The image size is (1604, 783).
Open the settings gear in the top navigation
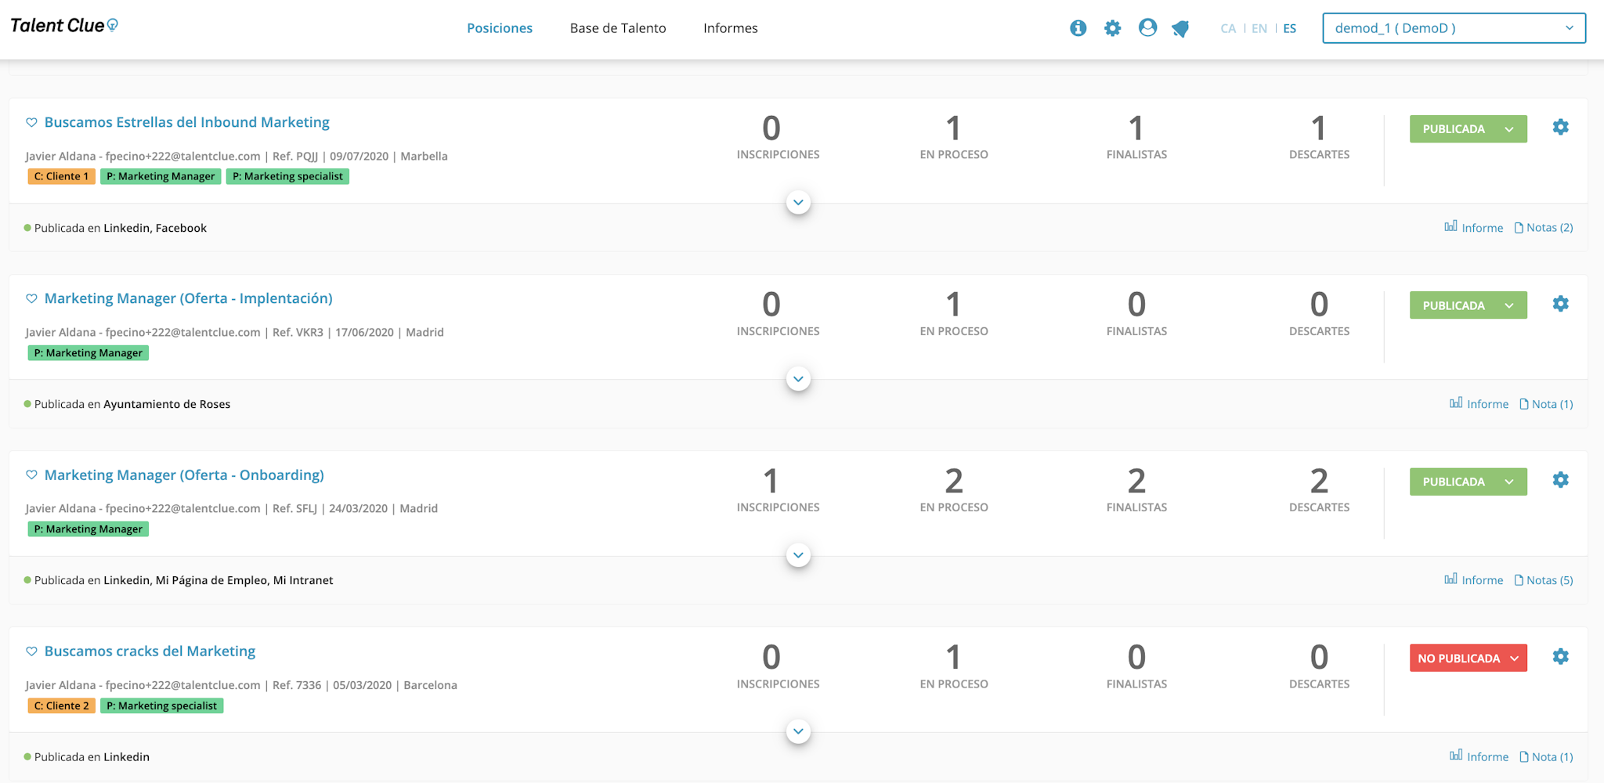(x=1113, y=27)
